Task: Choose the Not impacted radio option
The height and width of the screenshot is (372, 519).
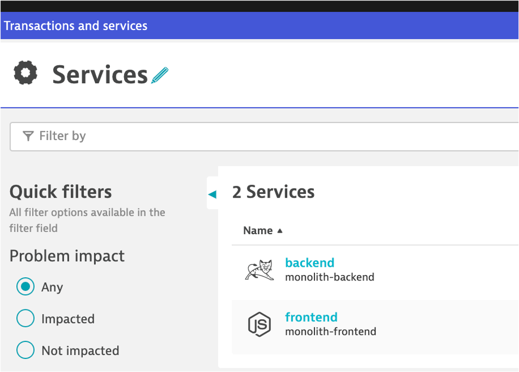Action: (26, 350)
